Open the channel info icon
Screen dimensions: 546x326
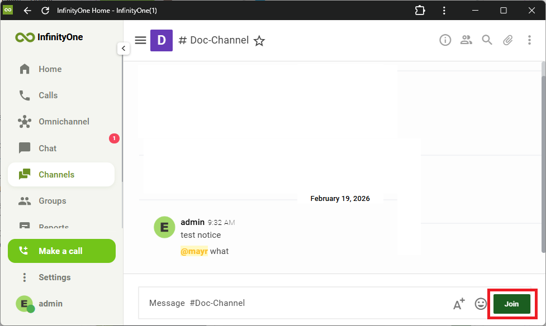click(445, 40)
